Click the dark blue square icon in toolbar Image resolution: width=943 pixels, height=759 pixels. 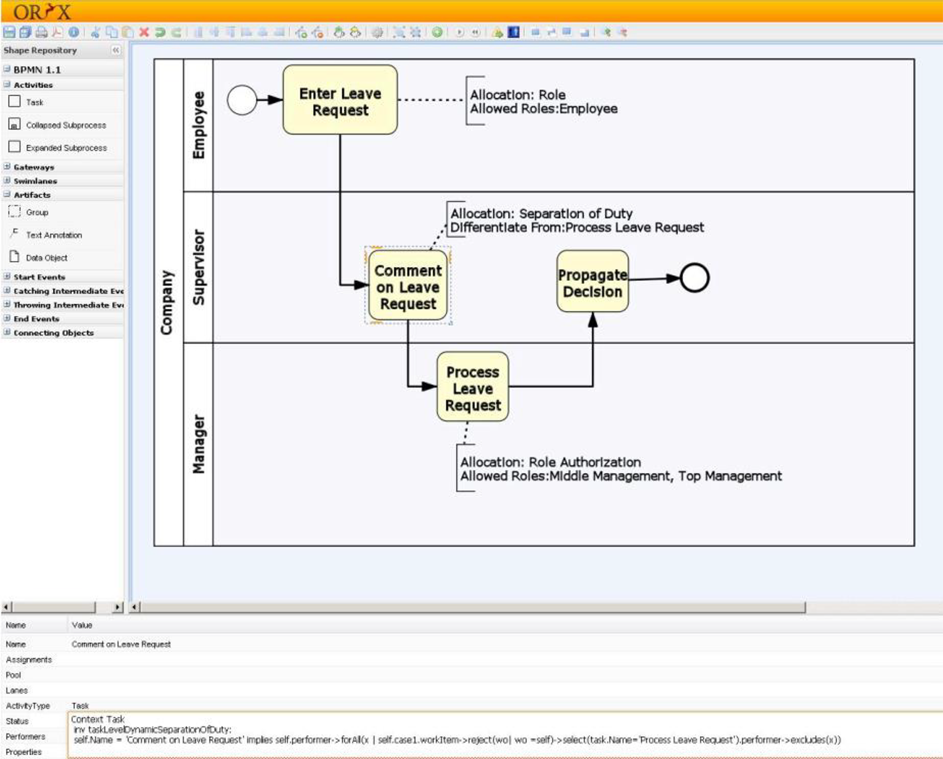(x=513, y=32)
